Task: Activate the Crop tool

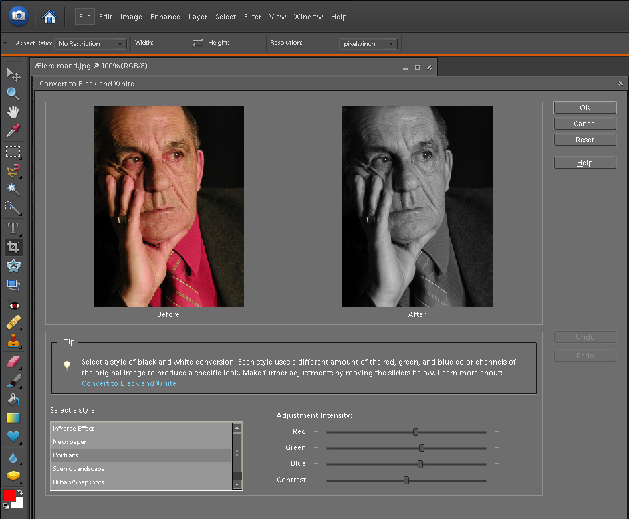Action: [x=13, y=247]
